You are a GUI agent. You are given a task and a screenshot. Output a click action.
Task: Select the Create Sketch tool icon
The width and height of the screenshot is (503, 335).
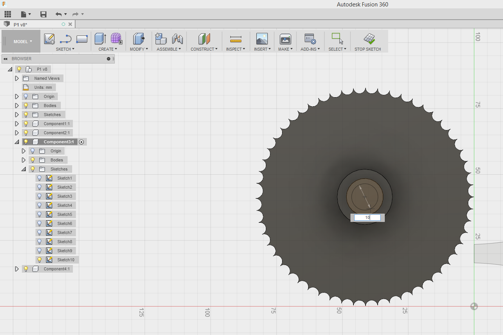click(49, 39)
